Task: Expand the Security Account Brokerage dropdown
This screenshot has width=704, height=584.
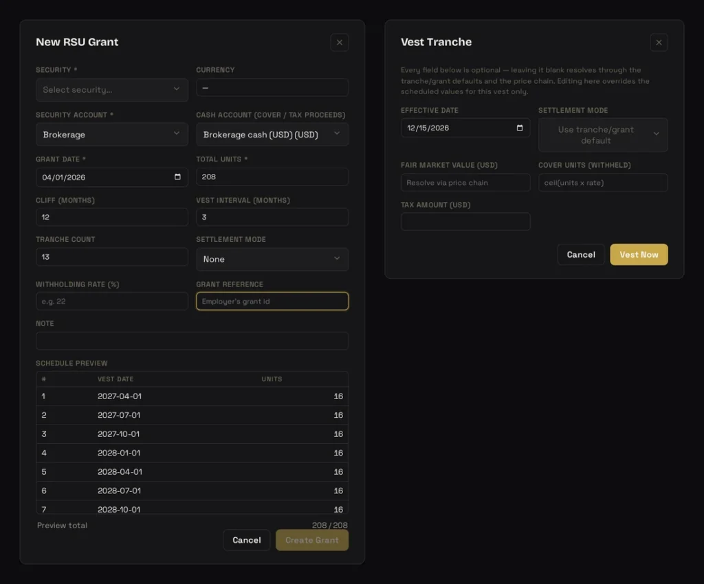Action: (x=112, y=135)
